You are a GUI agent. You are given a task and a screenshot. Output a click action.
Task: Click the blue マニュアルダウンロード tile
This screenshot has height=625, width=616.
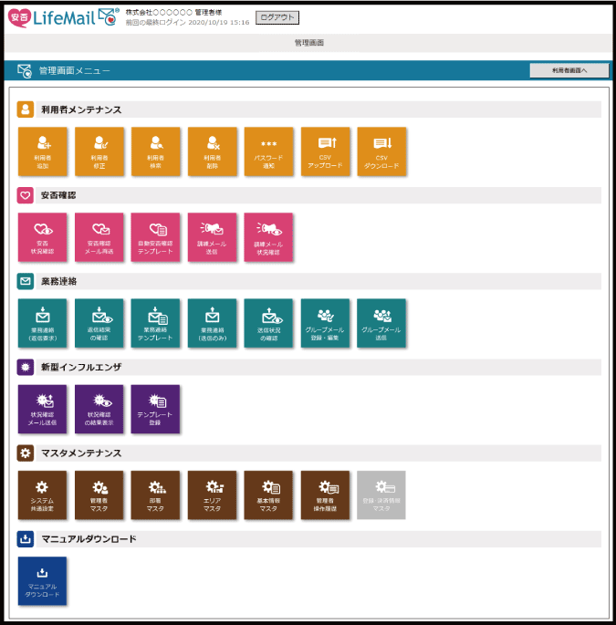click(x=42, y=580)
